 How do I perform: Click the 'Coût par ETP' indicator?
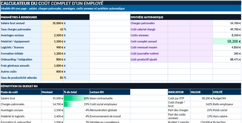(176, 98)
